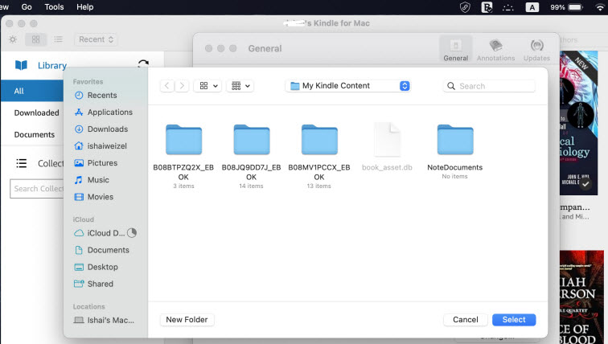This screenshot has height=344, width=608.
Task: Open Desktop in sidebar
Action: coord(102,268)
